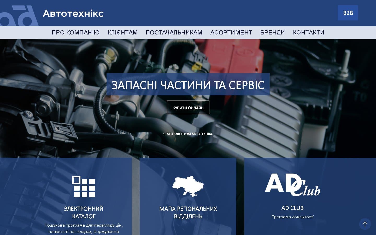Select the БРЕНДИ menu item
This screenshot has height=235, width=376.
[x=272, y=32]
